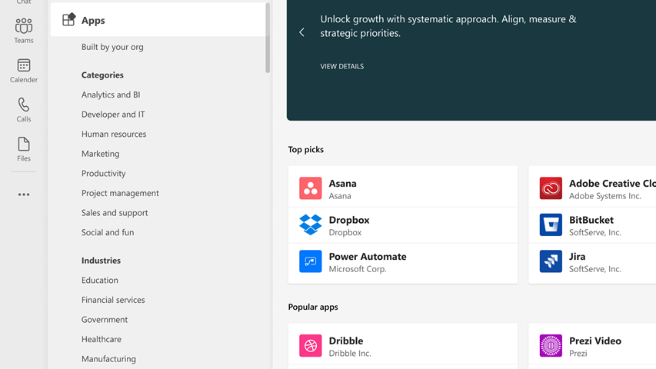Click the Microsoft Corp. publisher text
This screenshot has width=656, height=369.
[x=358, y=268]
